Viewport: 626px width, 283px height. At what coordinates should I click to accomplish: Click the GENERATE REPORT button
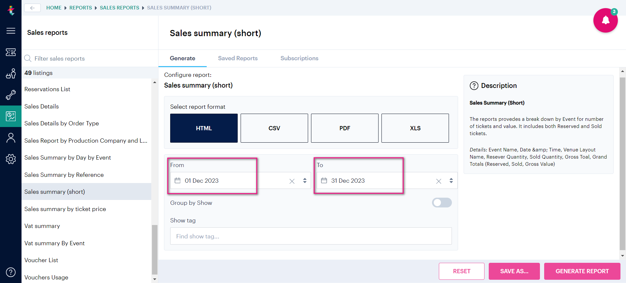(582, 271)
